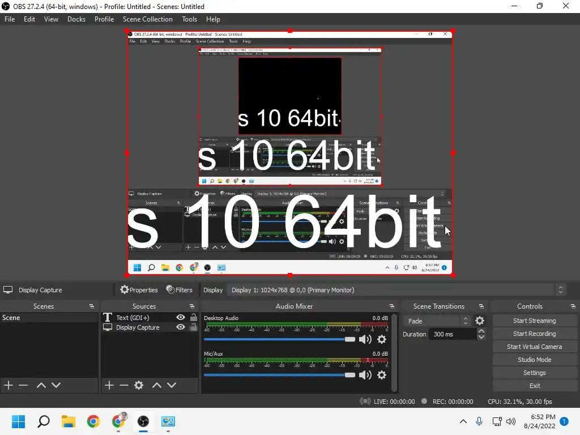
Task: Click the Duration 300 ms field
Action: 453,334
